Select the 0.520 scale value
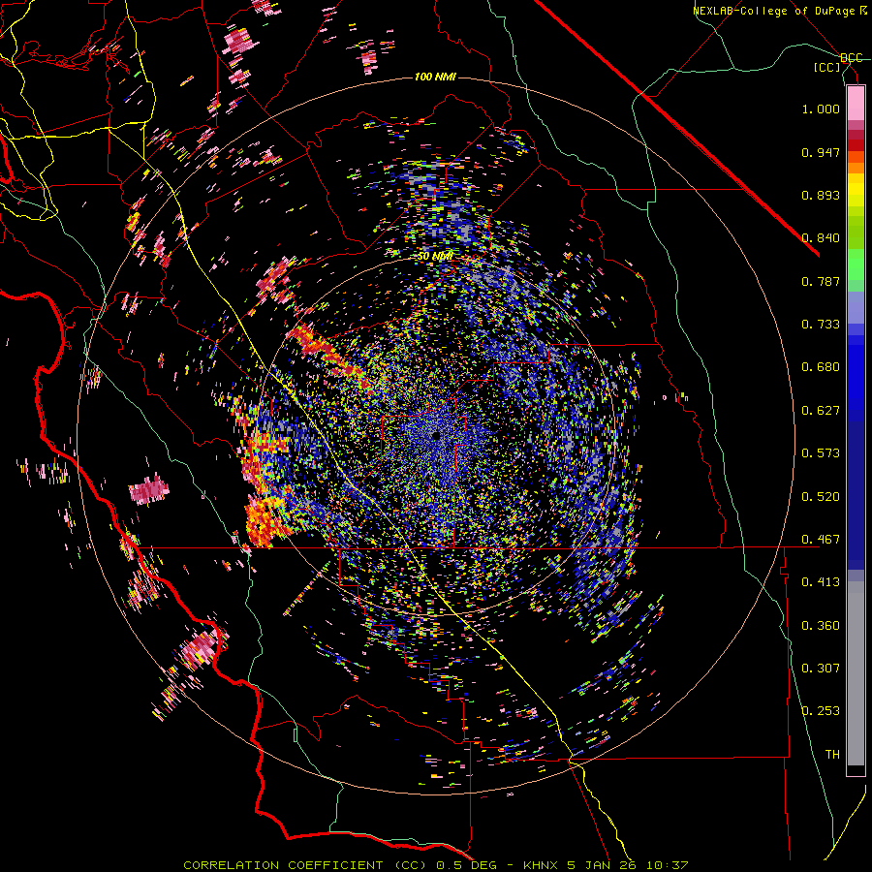The width and height of the screenshot is (872, 872). tap(821, 497)
